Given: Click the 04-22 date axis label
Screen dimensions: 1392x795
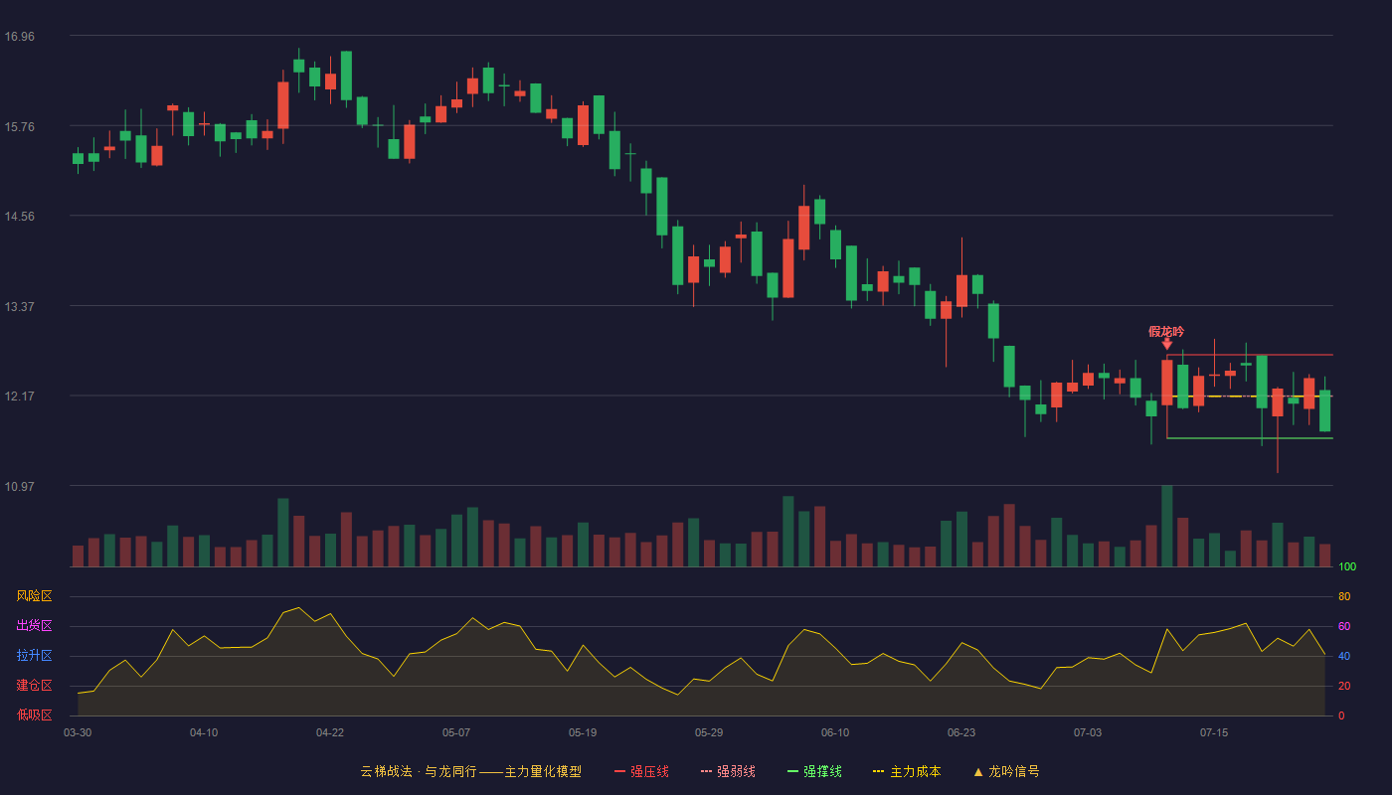Looking at the screenshot, I should click(330, 732).
